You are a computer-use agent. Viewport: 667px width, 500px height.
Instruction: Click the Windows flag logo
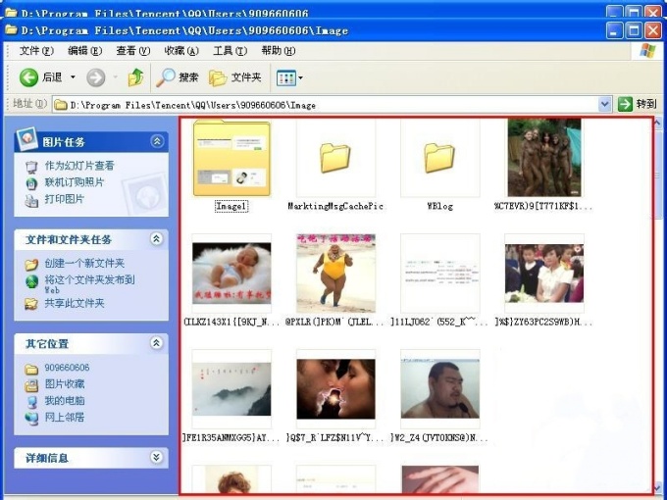coord(647,51)
